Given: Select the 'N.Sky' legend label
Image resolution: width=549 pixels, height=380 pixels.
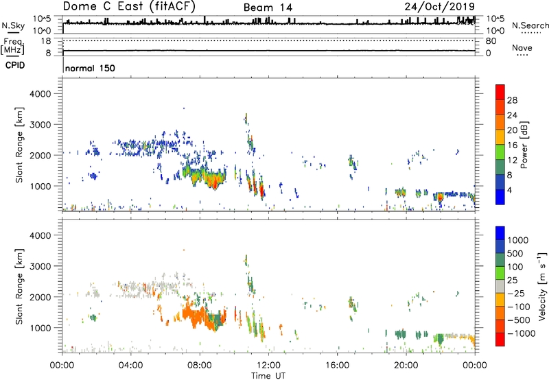Looking at the screenshot, I should [13, 25].
